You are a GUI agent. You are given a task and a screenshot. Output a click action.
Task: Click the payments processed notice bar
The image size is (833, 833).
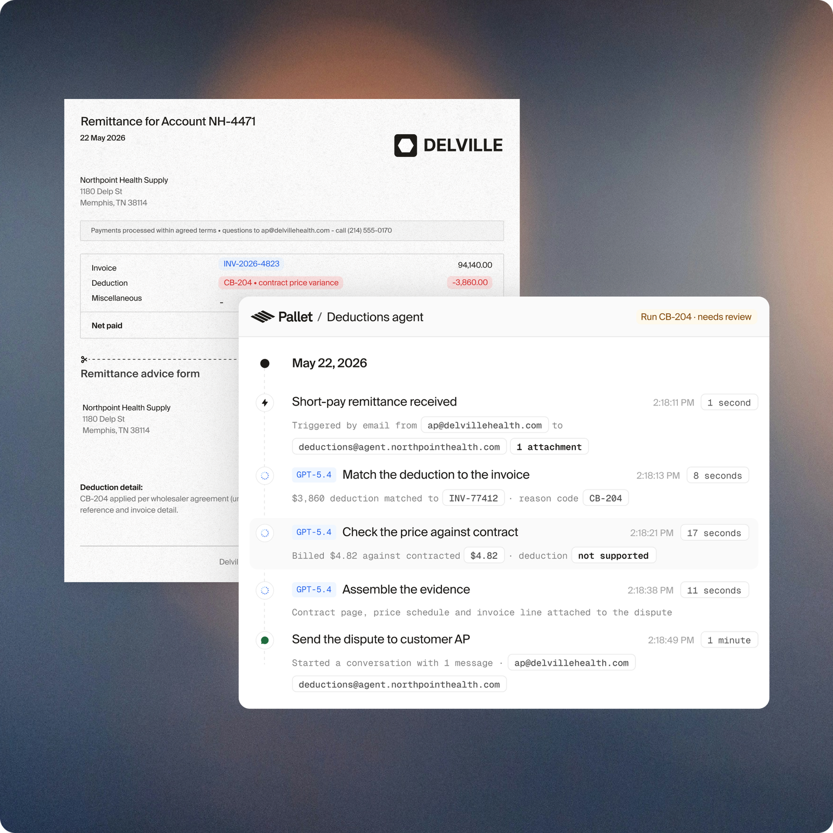coord(292,231)
